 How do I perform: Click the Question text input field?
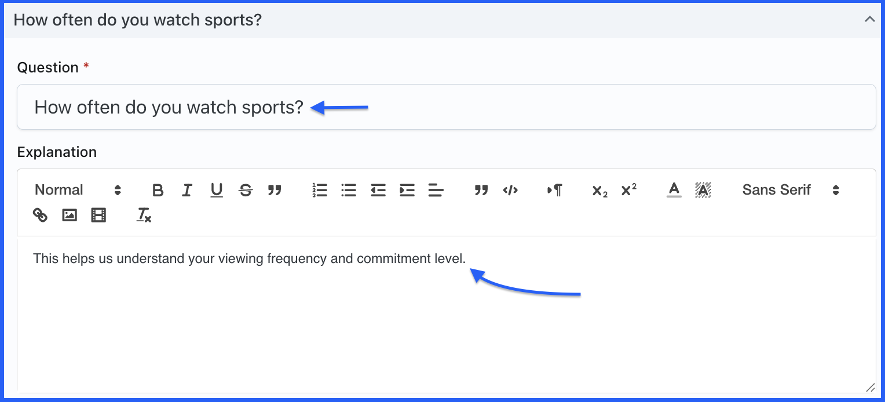click(x=446, y=107)
